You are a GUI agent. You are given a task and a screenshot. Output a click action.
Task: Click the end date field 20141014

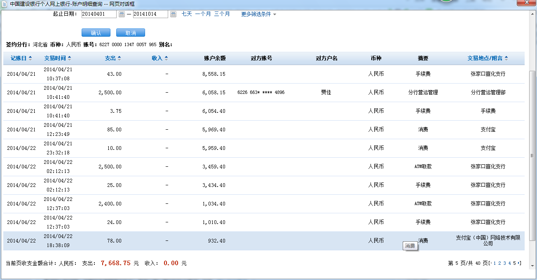point(150,14)
